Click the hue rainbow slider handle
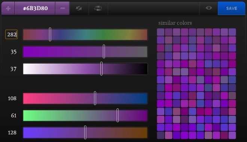The width and height of the screenshot is (247, 142). pos(50,34)
